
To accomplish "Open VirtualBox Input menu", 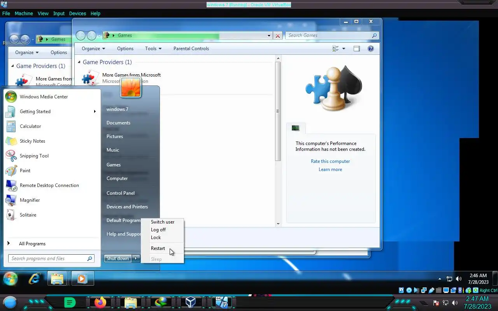I will point(59,13).
